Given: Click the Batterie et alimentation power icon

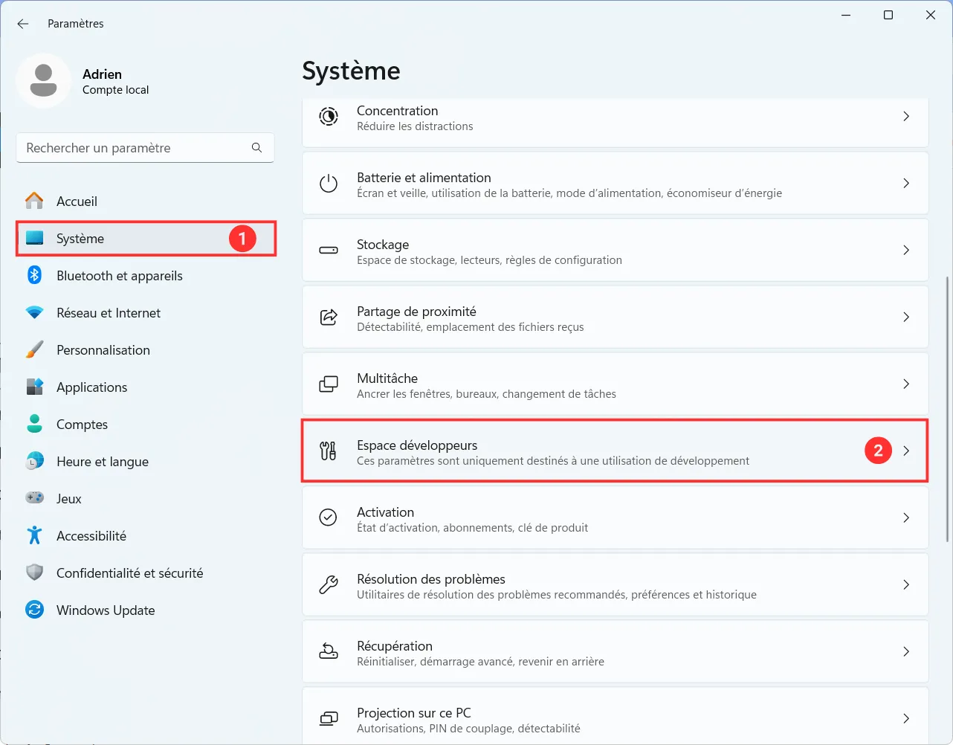Looking at the screenshot, I should click(329, 184).
